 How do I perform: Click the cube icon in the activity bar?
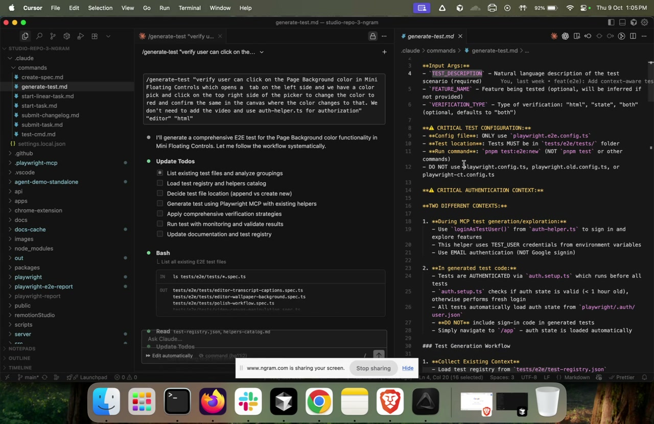pos(66,36)
